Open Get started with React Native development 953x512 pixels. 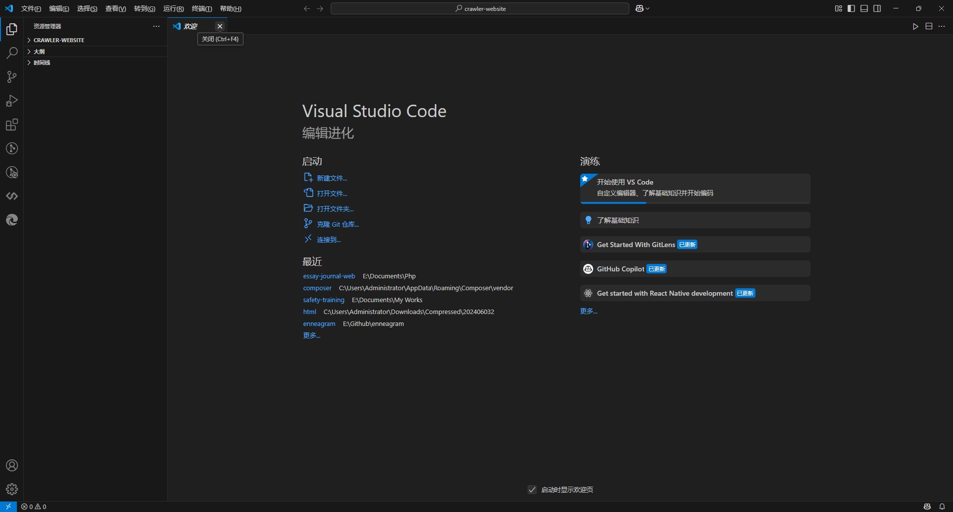point(695,293)
